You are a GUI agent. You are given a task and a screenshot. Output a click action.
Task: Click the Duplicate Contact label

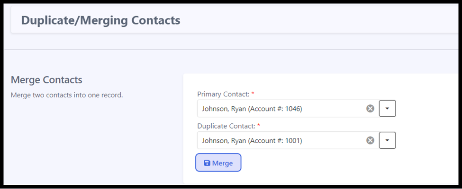(x=226, y=126)
